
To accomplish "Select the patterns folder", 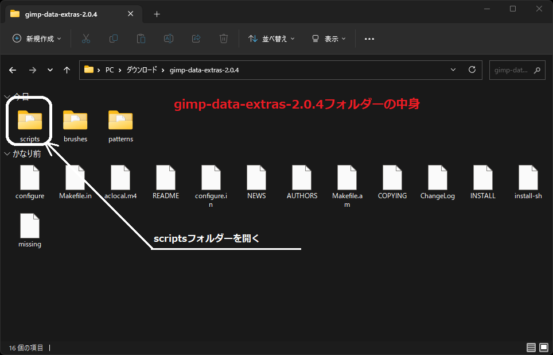I will coord(120,126).
